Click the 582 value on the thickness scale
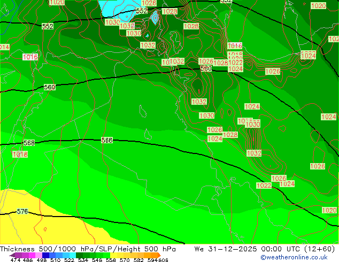The height and width of the screenshot is (262, 339). pos(138,260)
